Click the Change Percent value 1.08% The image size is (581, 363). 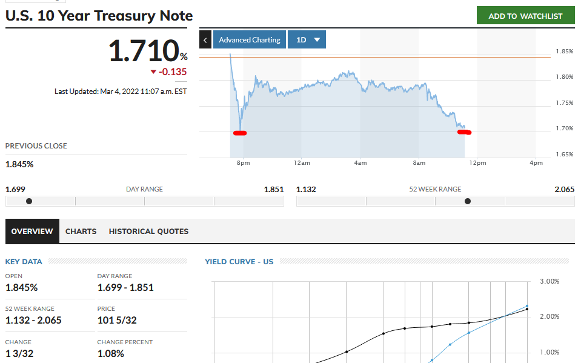click(x=111, y=354)
